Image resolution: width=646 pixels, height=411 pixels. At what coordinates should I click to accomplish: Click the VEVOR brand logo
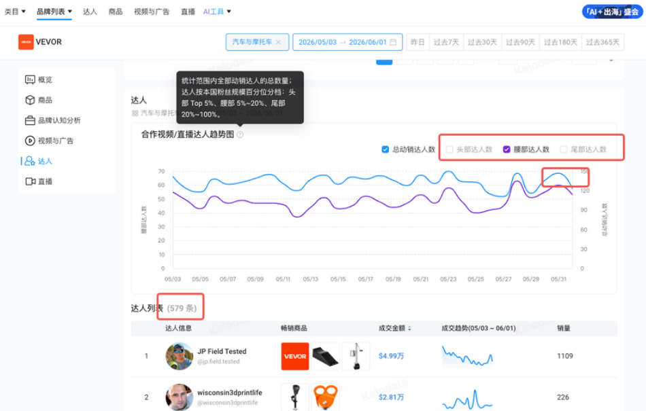(26, 42)
